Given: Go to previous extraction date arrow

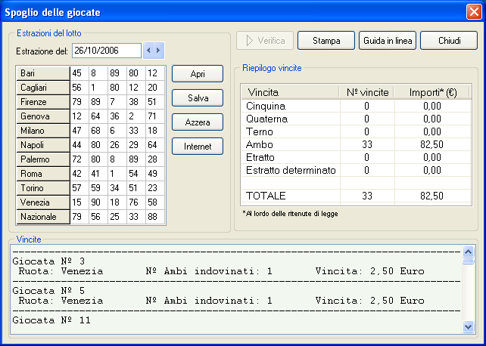Looking at the screenshot, I should (x=148, y=51).
